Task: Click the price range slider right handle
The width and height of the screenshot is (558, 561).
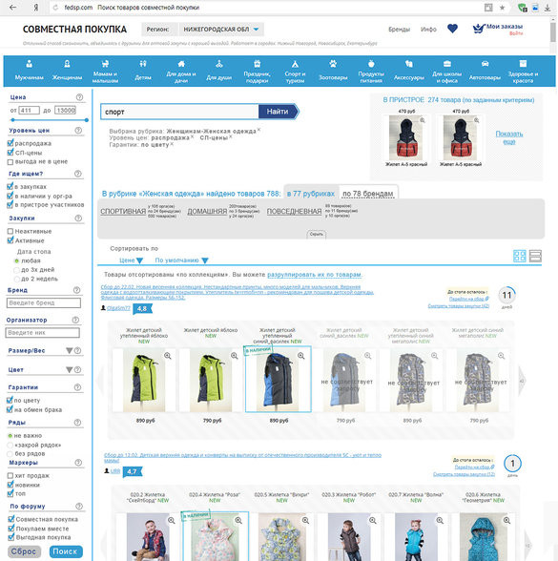Action: (x=87, y=120)
